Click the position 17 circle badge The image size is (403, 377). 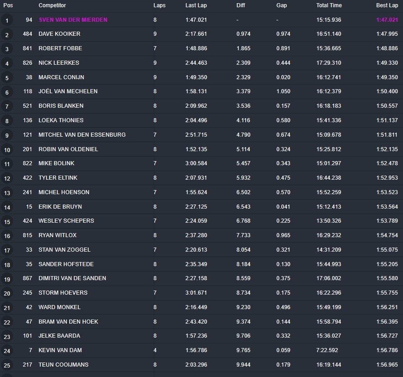coord(7,250)
